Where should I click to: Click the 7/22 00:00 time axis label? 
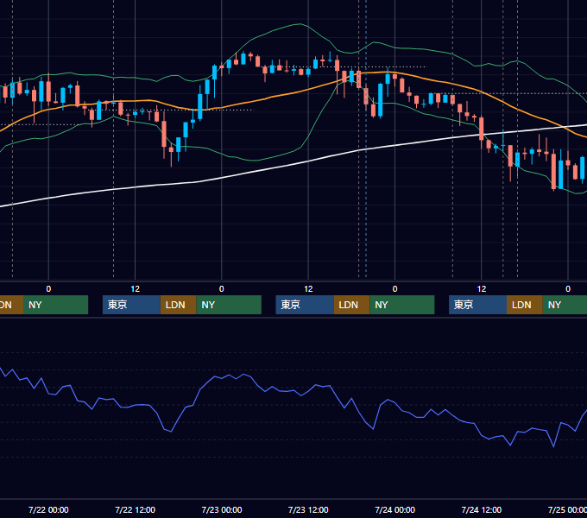pyautogui.click(x=48, y=509)
